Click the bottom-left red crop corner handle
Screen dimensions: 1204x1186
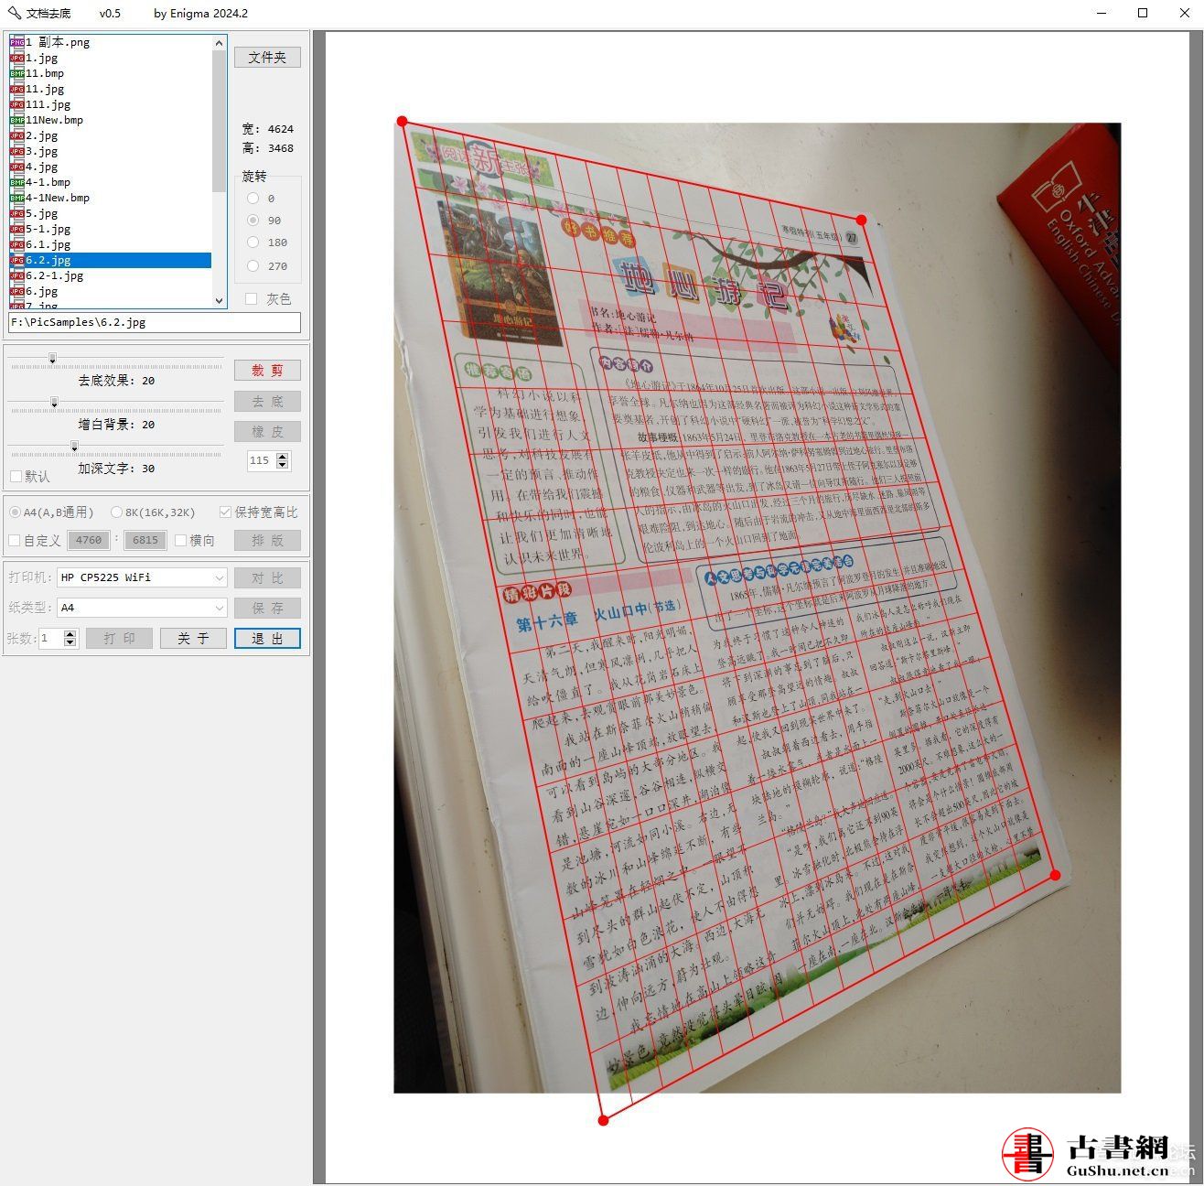pyautogui.click(x=603, y=1120)
